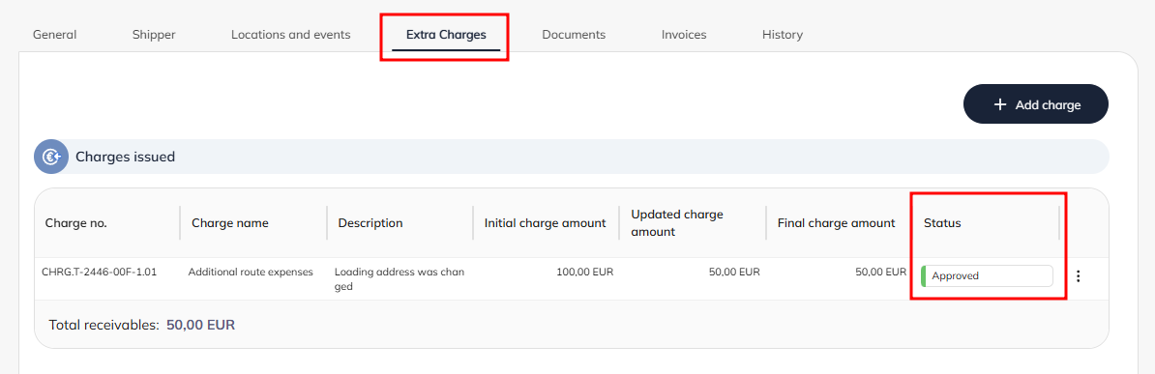1155x374 pixels.
Task: Click the Description column header
Action: tap(370, 223)
